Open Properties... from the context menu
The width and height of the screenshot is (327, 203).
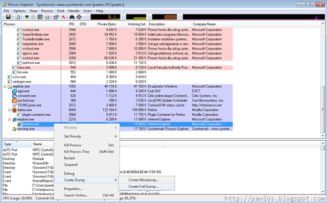(x=87, y=189)
